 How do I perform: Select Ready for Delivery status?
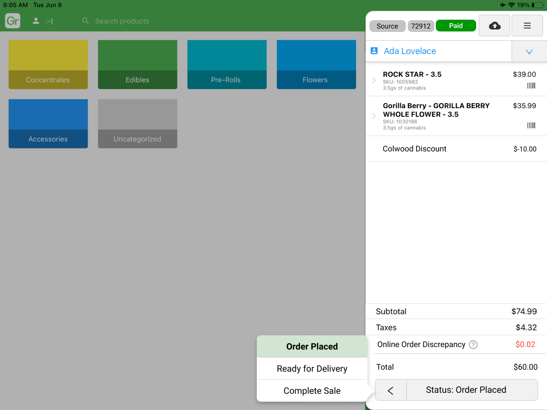click(x=312, y=369)
